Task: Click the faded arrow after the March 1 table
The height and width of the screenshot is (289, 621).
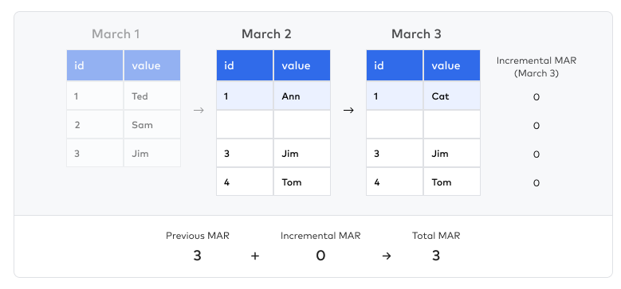Action: [198, 111]
